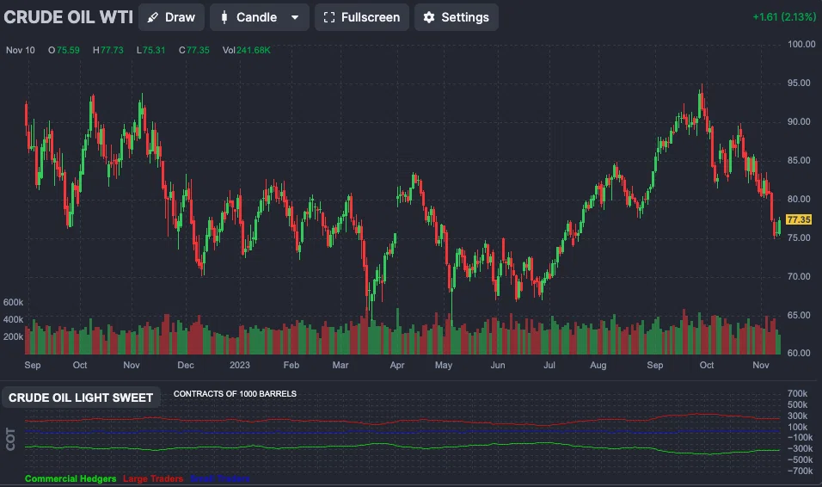Click the 100.00 price axis label

[x=801, y=44]
